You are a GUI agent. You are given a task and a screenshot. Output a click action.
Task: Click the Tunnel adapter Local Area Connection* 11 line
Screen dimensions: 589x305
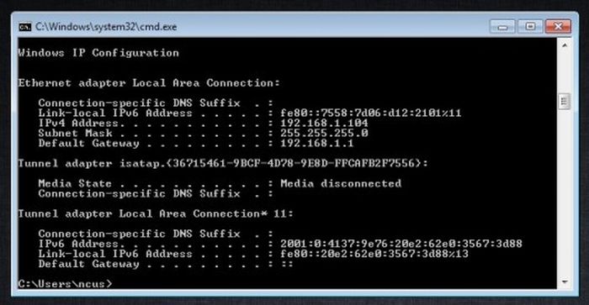click(x=156, y=214)
